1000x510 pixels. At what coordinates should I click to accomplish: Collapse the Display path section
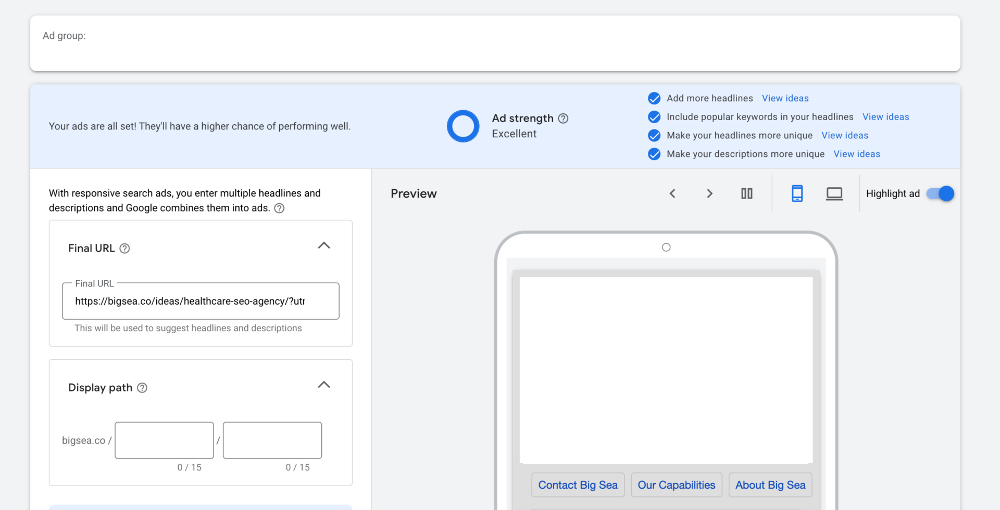(324, 385)
